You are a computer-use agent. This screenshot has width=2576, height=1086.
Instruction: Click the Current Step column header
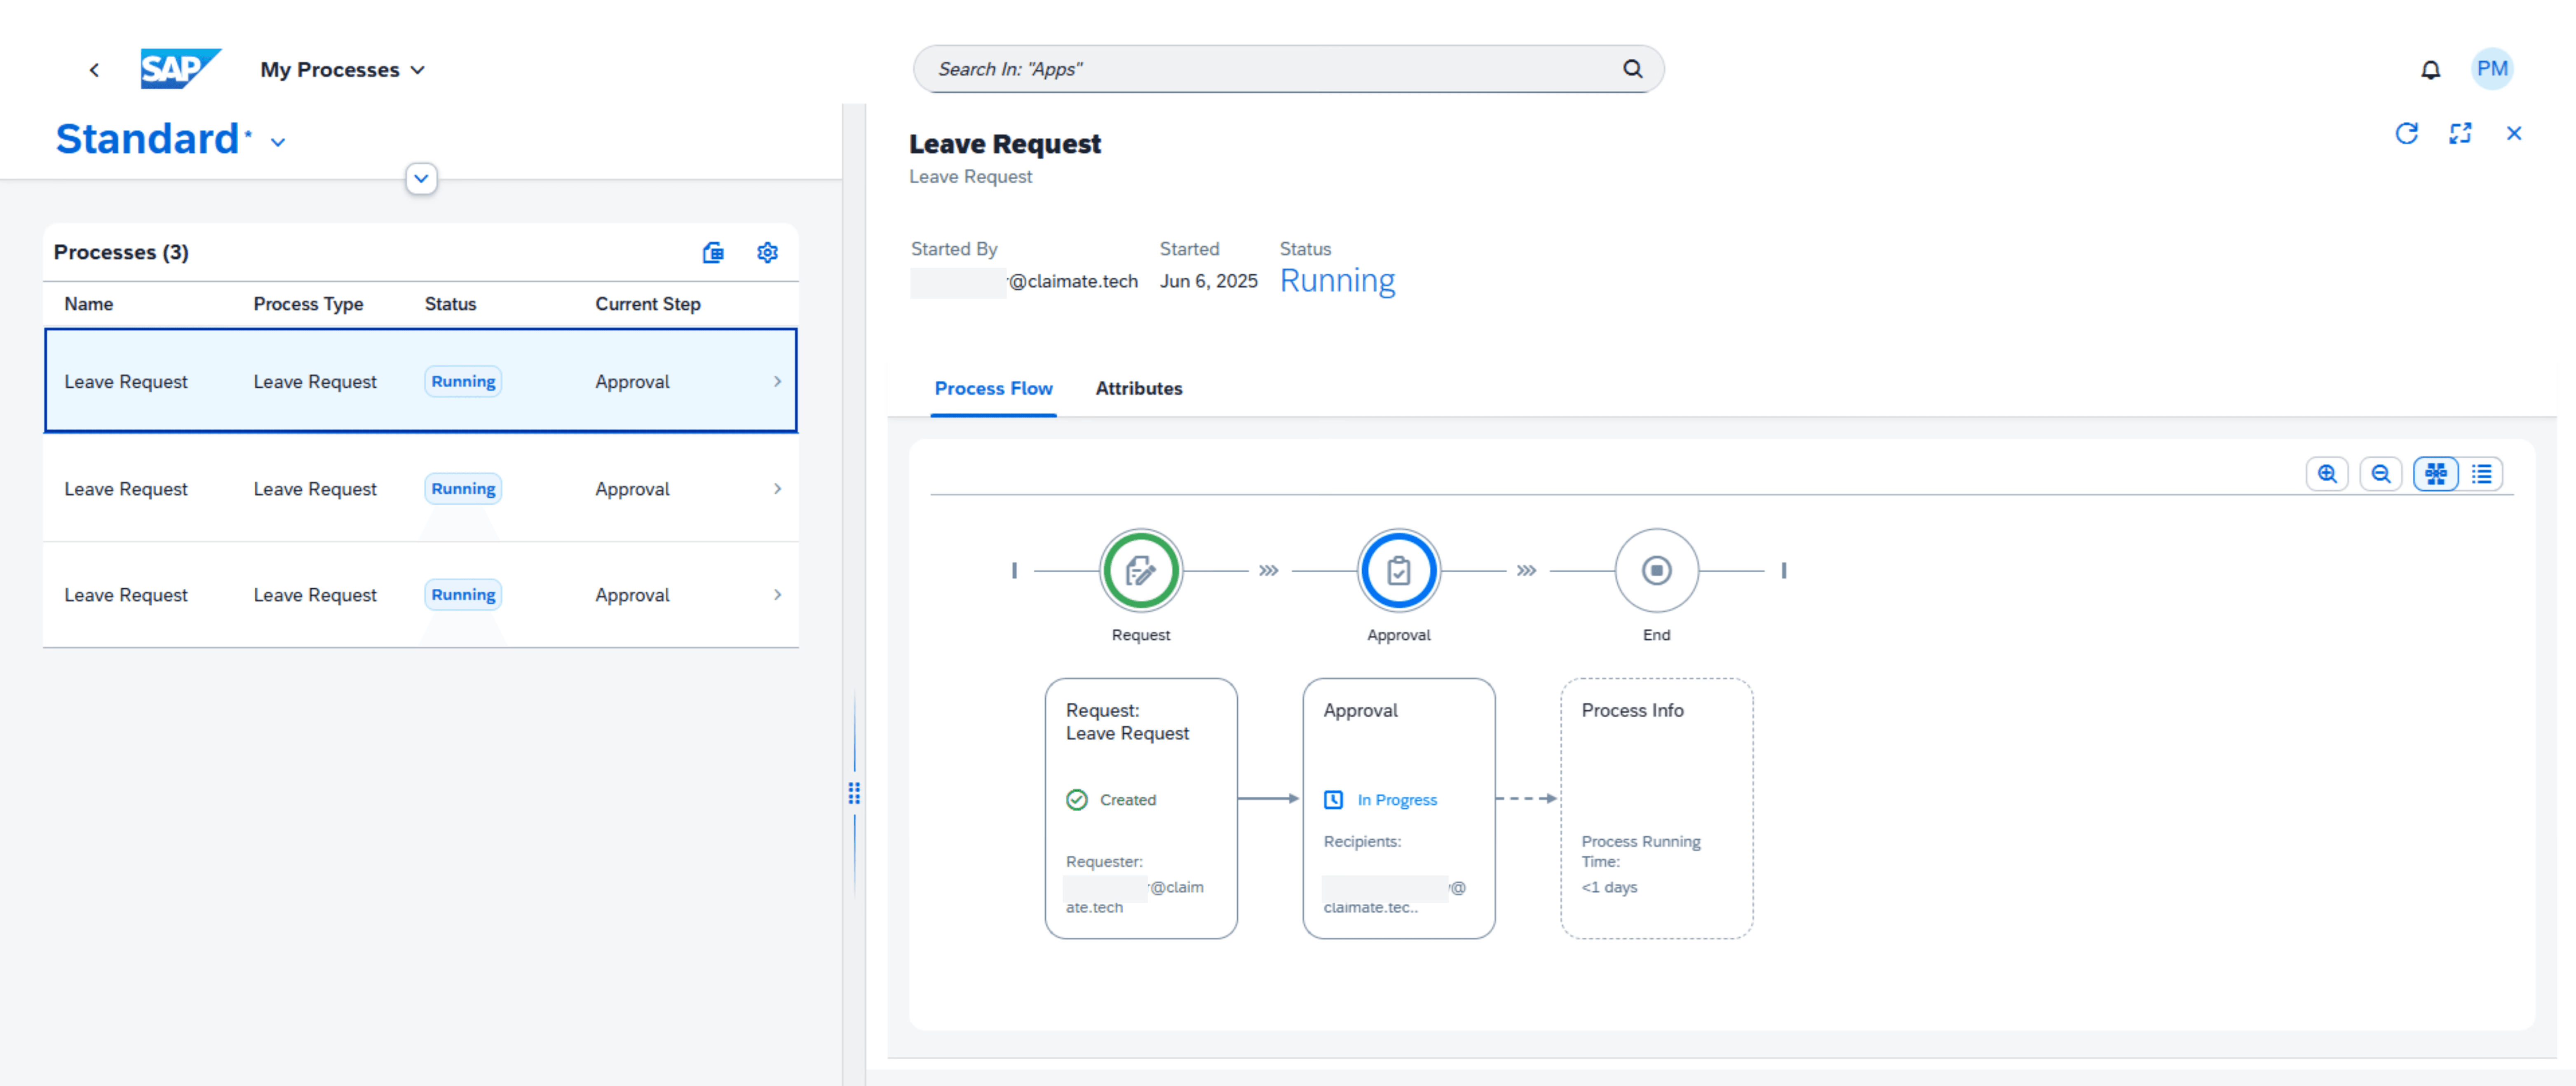coord(648,304)
